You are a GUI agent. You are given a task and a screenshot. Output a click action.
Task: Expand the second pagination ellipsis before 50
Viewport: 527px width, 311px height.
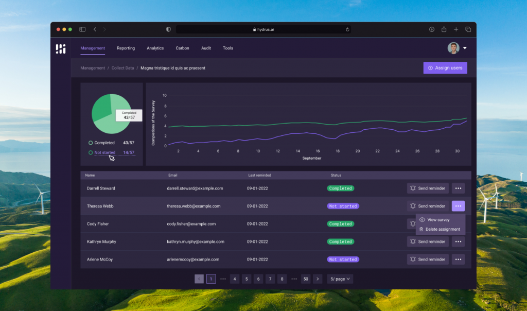[294, 279]
